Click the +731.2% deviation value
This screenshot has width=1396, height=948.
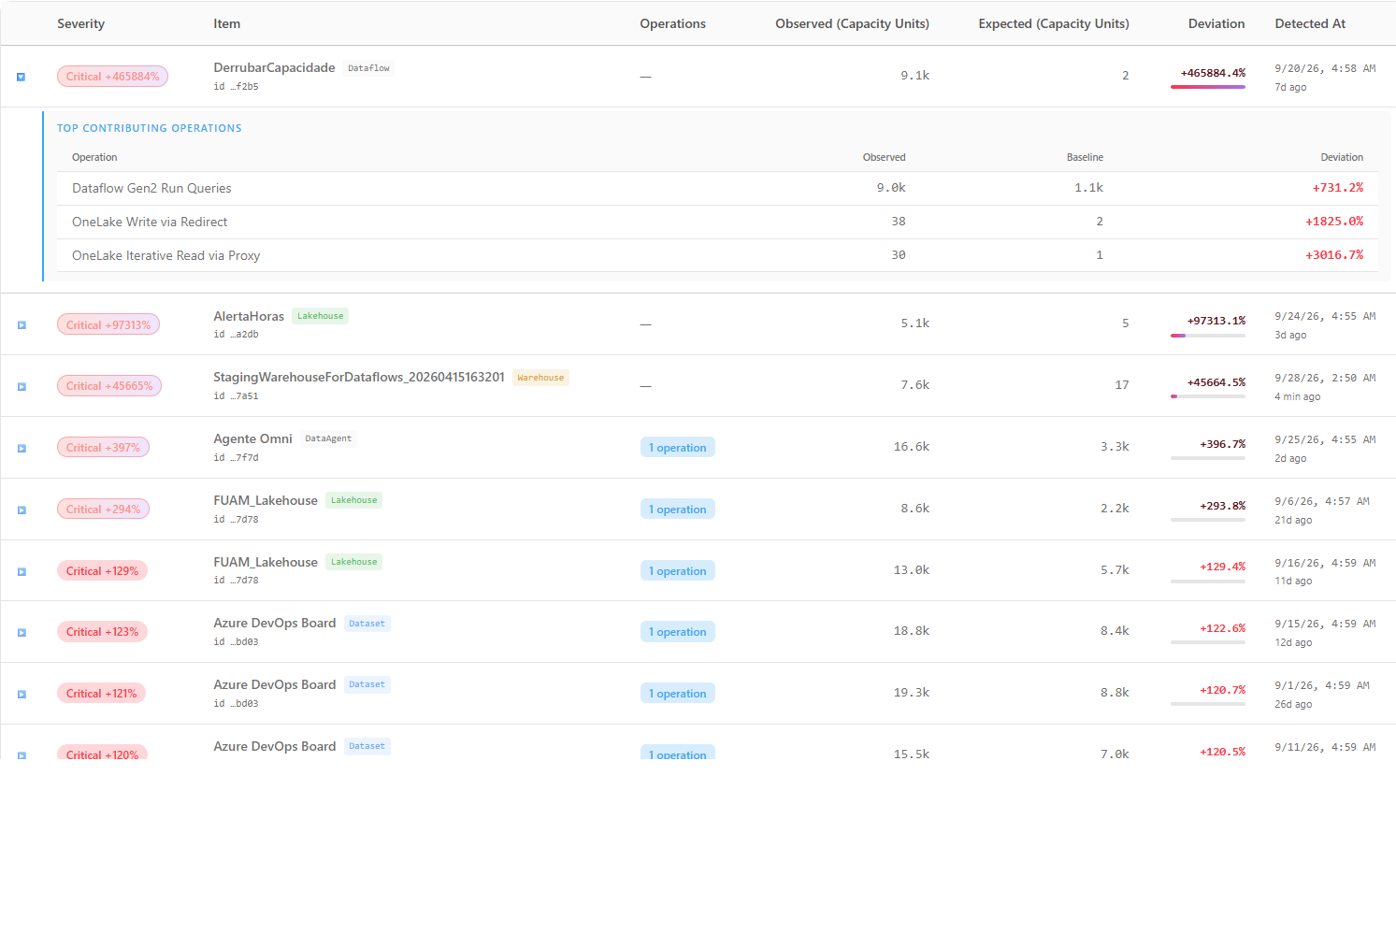[x=1337, y=188]
